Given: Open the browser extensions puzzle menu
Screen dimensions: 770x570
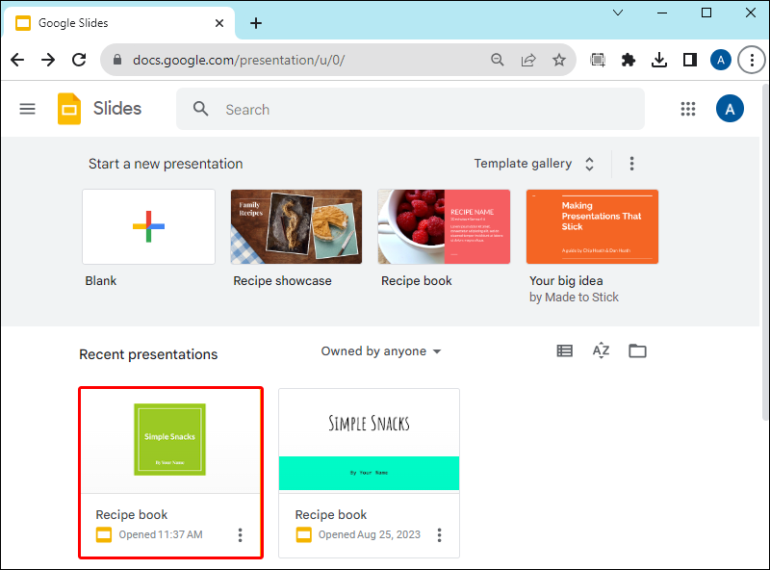Looking at the screenshot, I should 629,60.
